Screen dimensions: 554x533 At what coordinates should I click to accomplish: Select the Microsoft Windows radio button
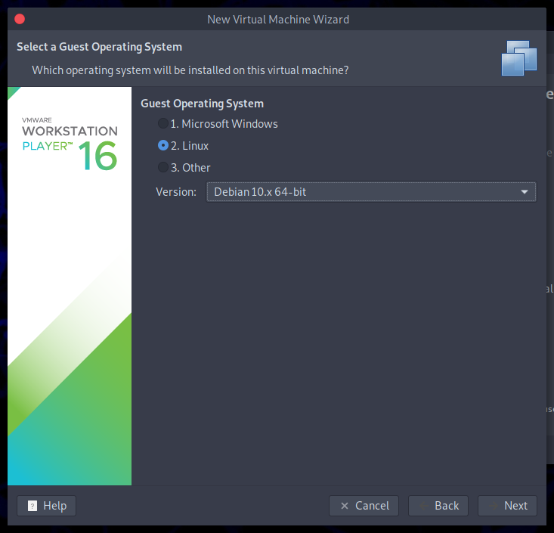coord(163,124)
